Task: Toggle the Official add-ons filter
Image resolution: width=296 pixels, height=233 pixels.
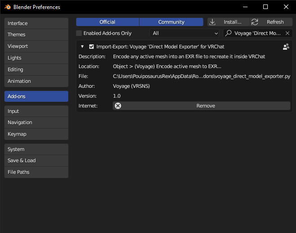Action: coord(108,22)
